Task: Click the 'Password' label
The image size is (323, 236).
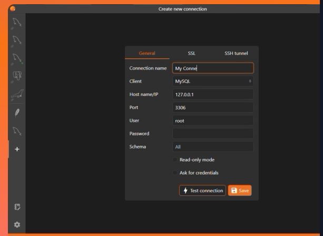Action: [x=139, y=134]
